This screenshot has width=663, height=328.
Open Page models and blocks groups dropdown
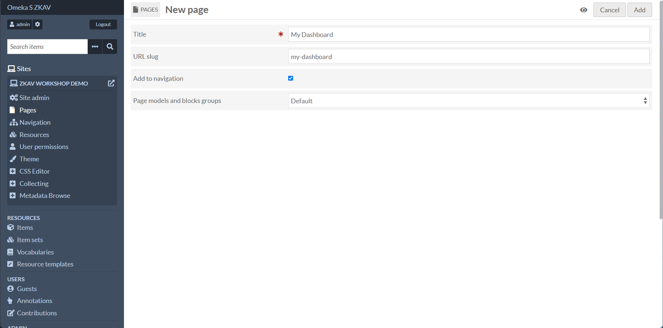coord(469,101)
